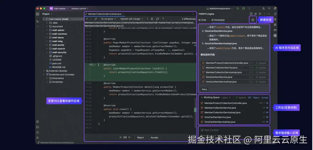Collapse Scratches and Consoles node

[x=44, y=75]
